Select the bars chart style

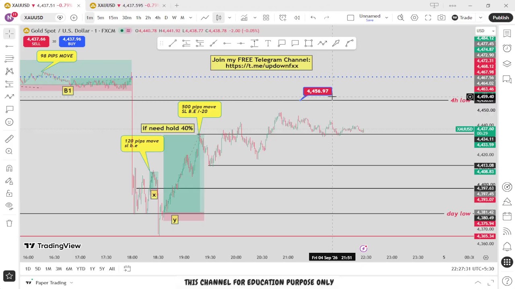pyautogui.click(x=219, y=18)
